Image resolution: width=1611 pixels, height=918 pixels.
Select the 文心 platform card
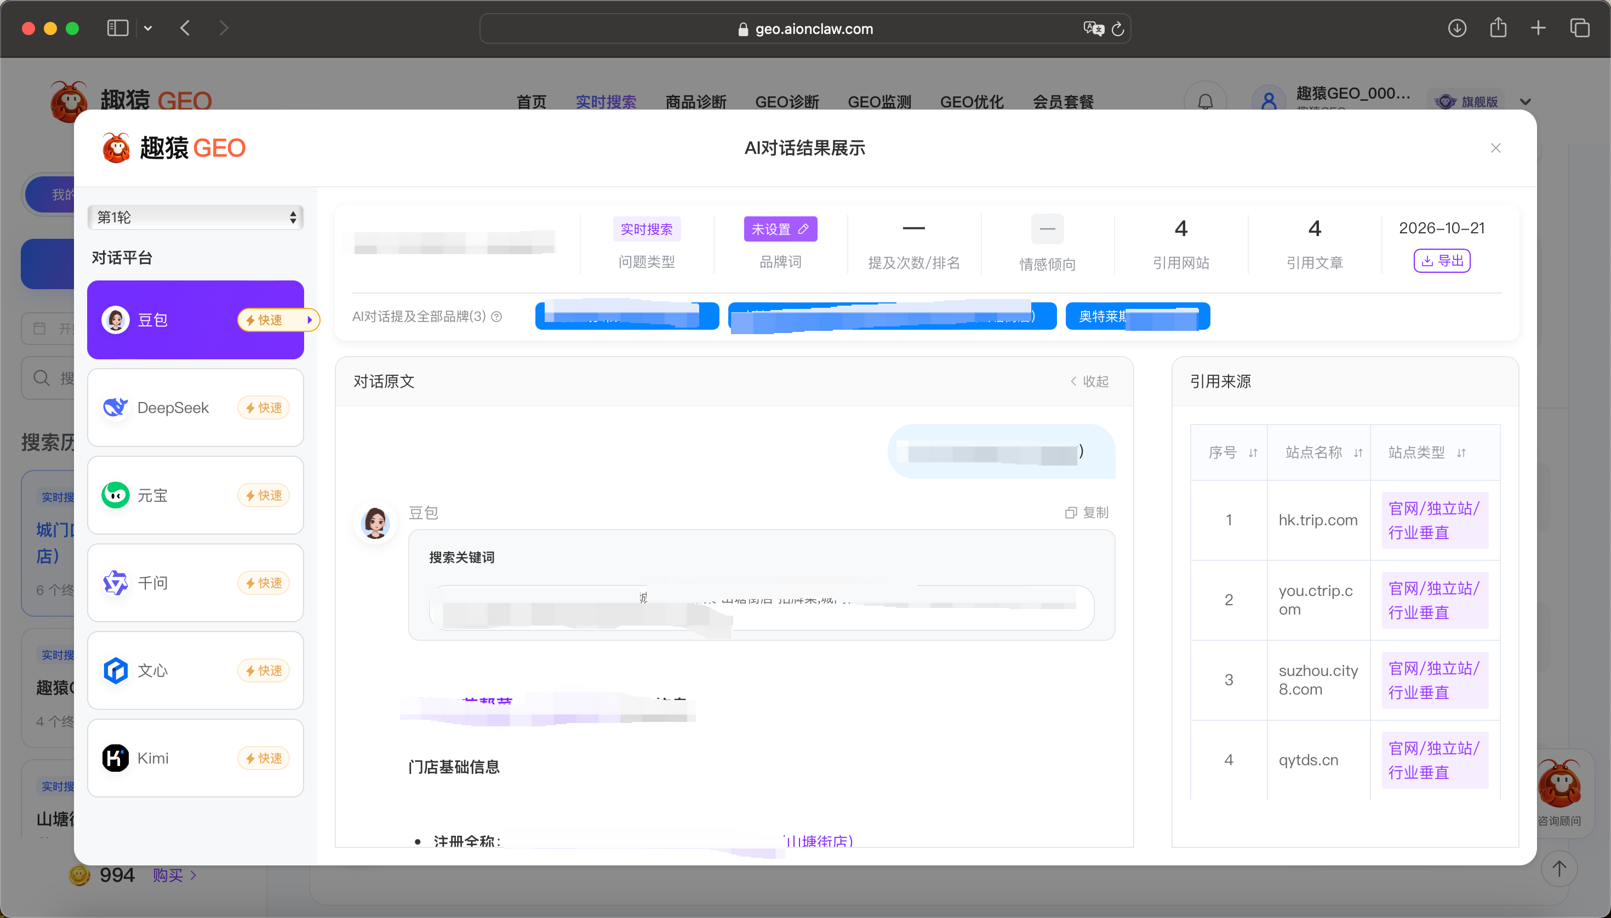pos(196,670)
